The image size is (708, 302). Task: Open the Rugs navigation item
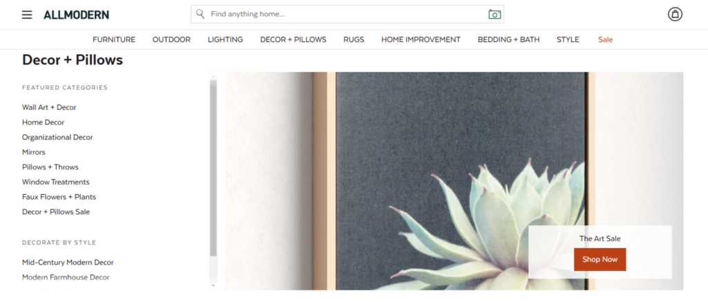tap(354, 39)
